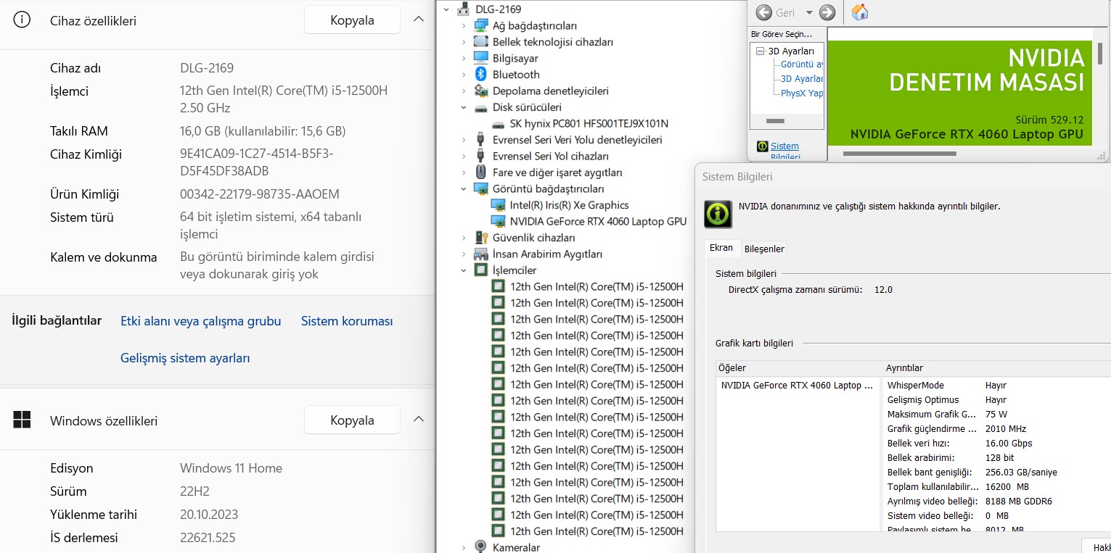The width and height of the screenshot is (1111, 553).
Task: Click the green NVIDIA info icon in Sistem Bilgileri
Action: 718,214
